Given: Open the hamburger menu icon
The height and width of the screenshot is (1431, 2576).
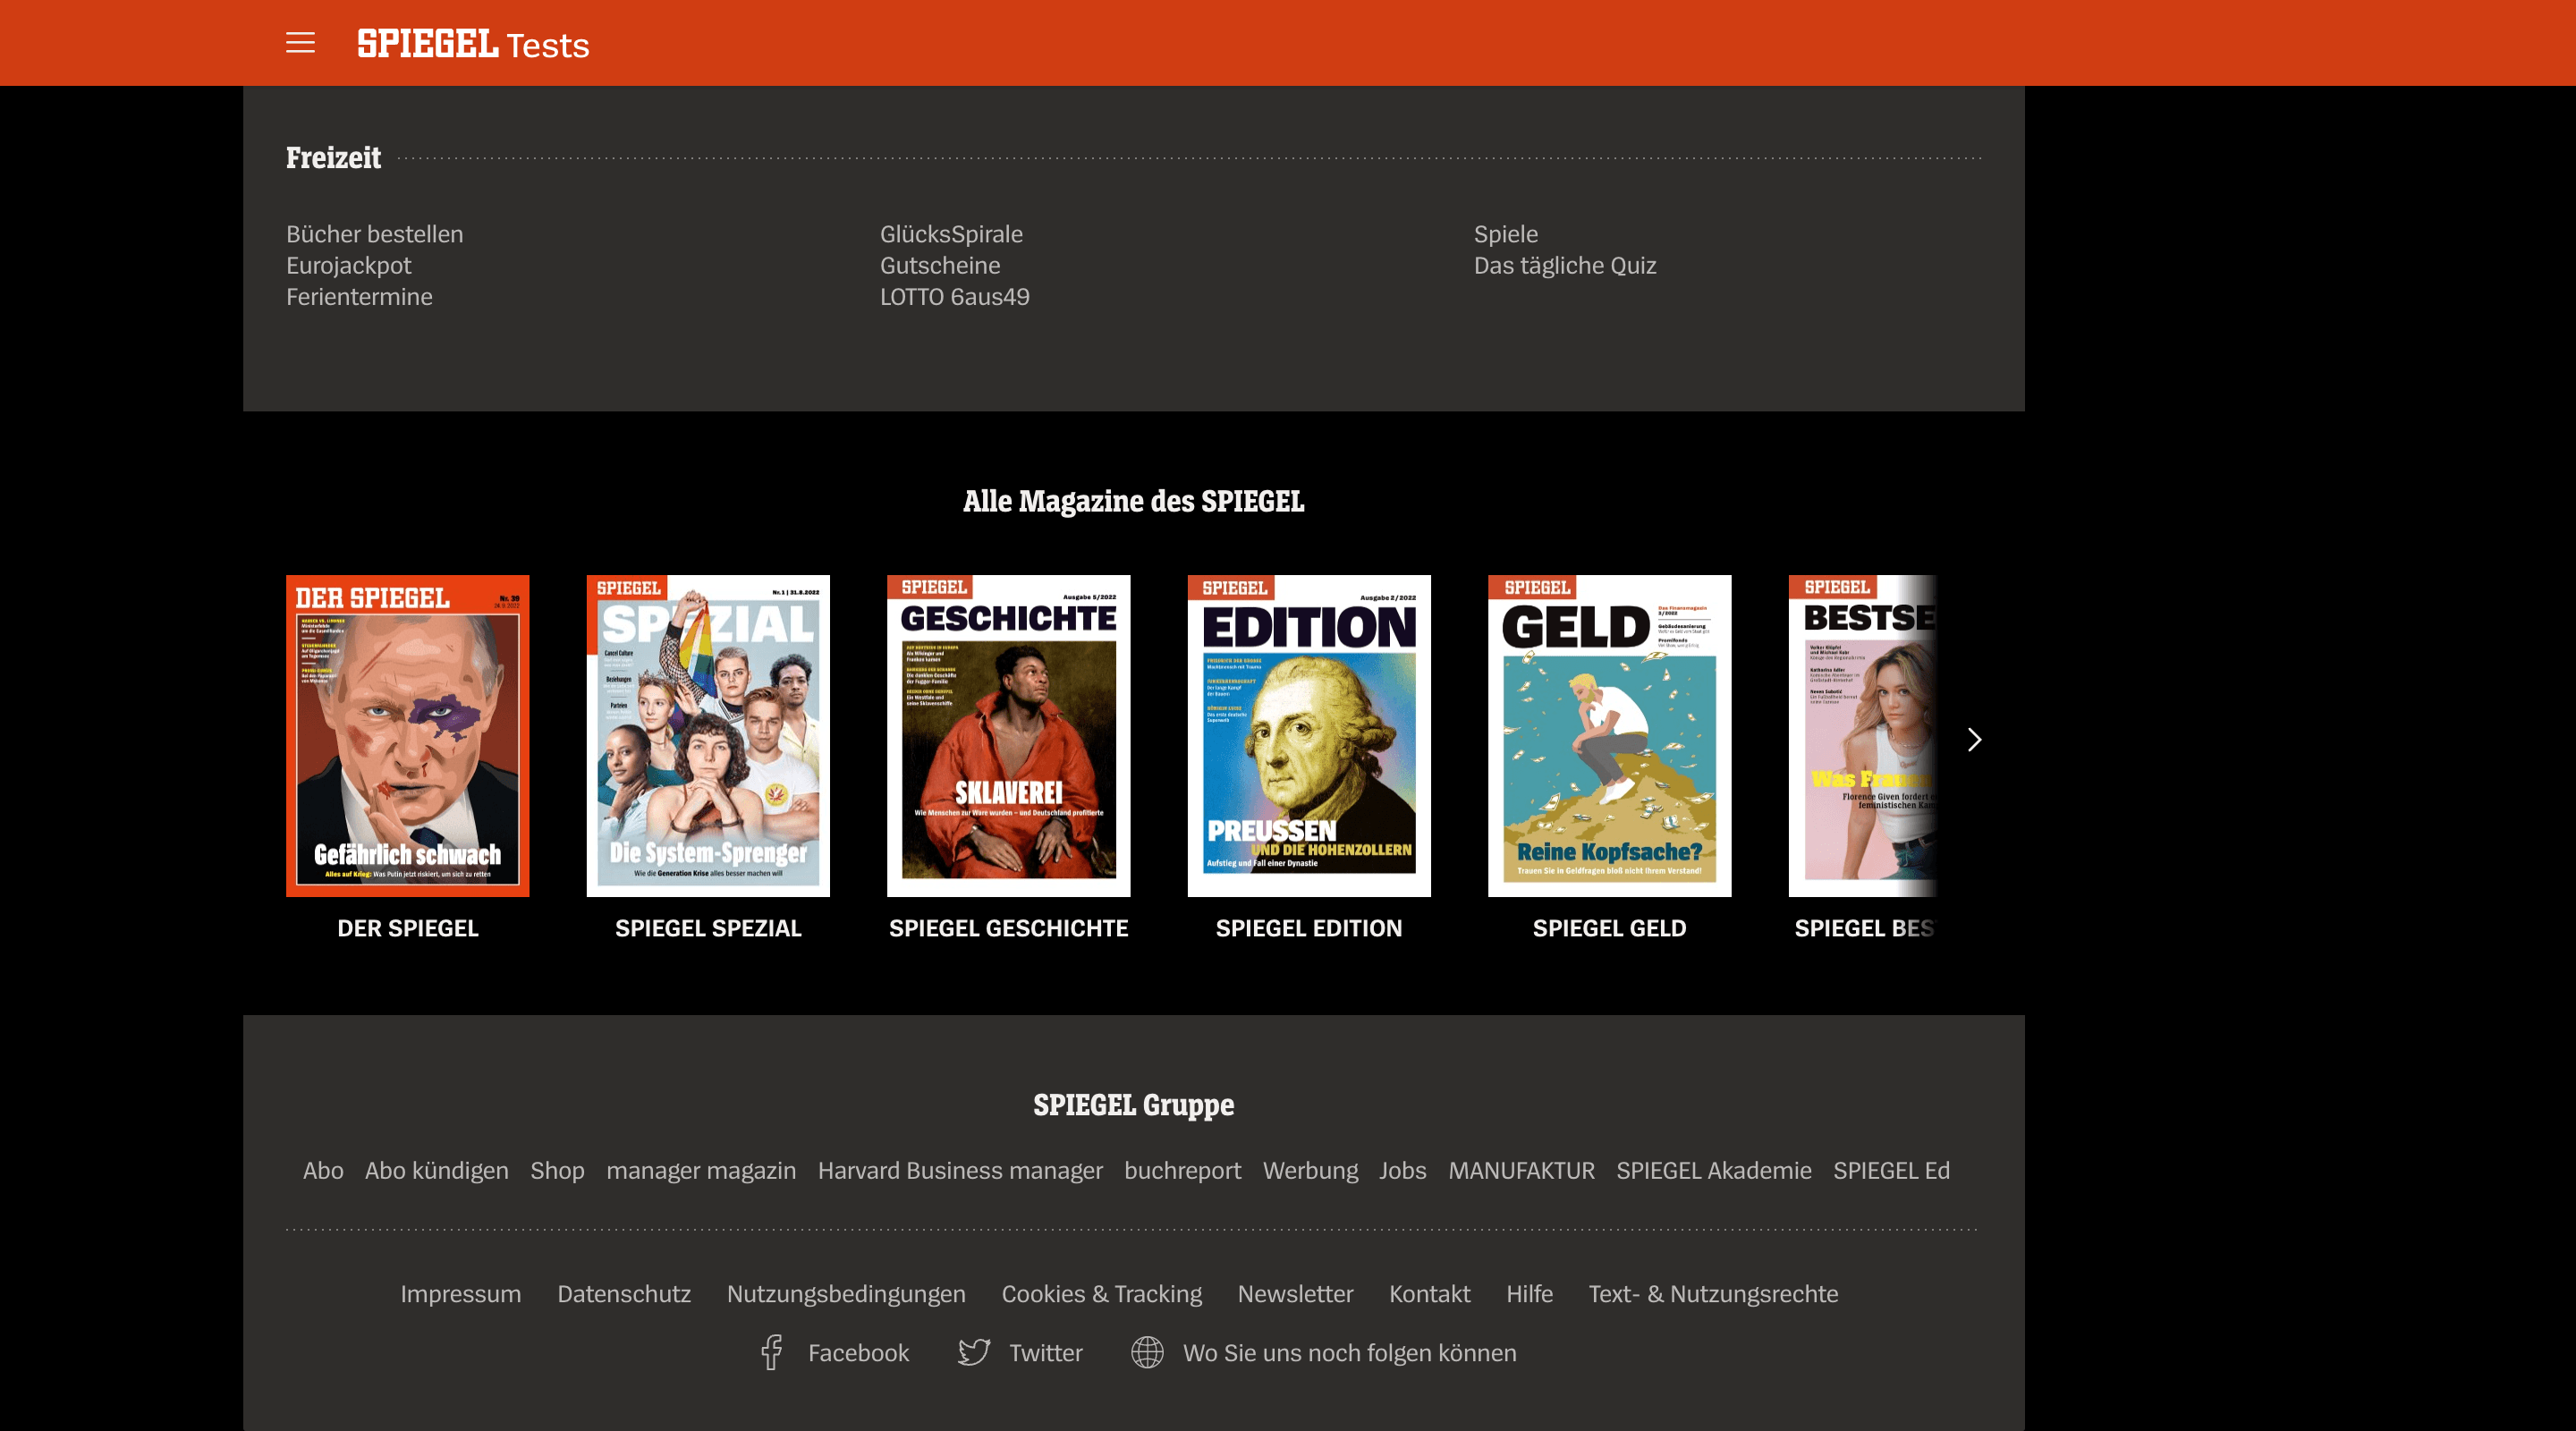Looking at the screenshot, I should click(301, 42).
